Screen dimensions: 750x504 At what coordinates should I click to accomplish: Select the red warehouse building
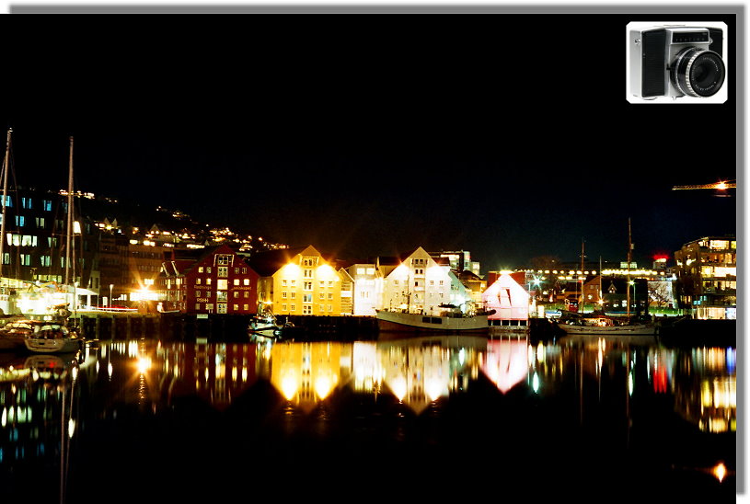219,283
